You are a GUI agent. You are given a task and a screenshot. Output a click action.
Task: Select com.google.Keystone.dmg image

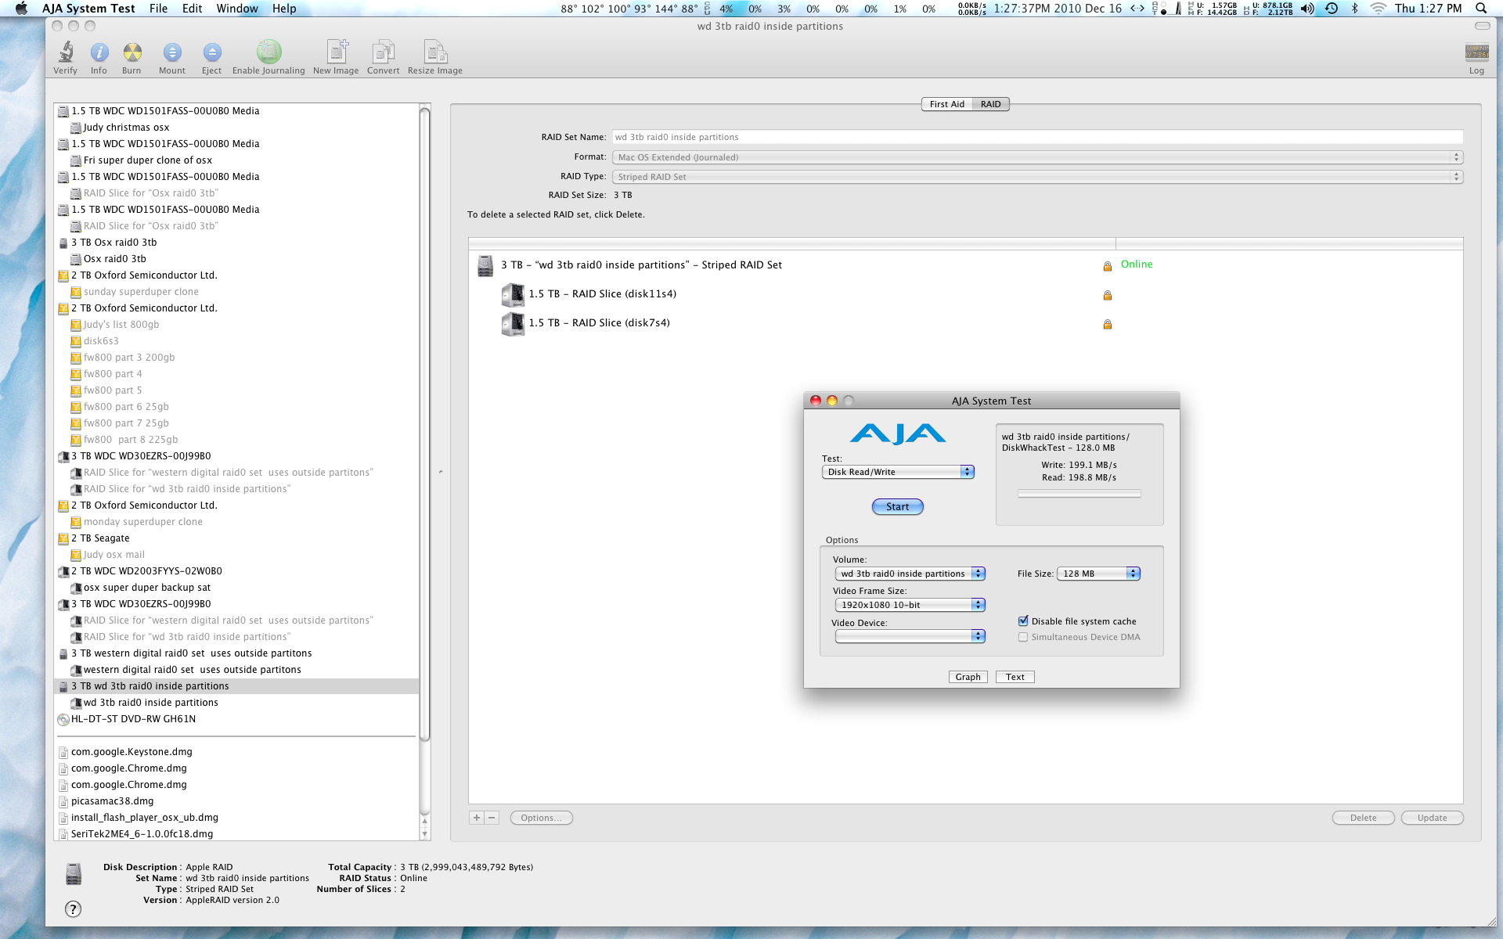click(x=132, y=752)
